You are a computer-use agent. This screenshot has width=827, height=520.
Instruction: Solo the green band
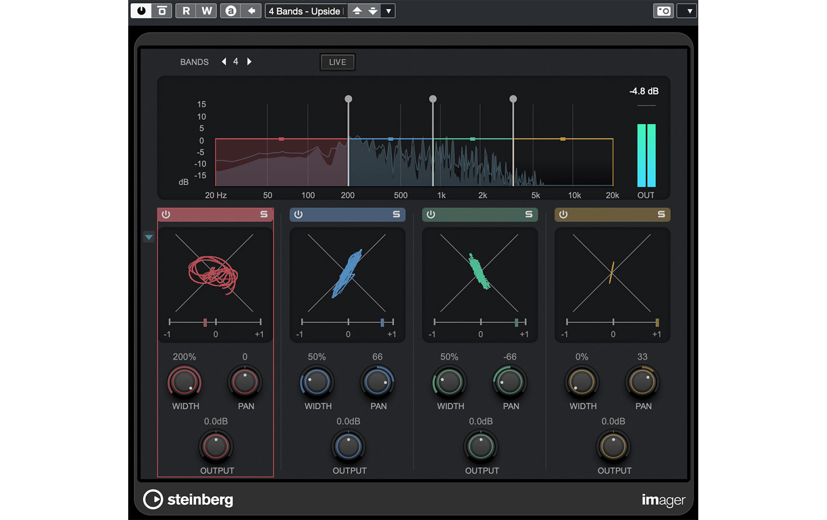[529, 214]
